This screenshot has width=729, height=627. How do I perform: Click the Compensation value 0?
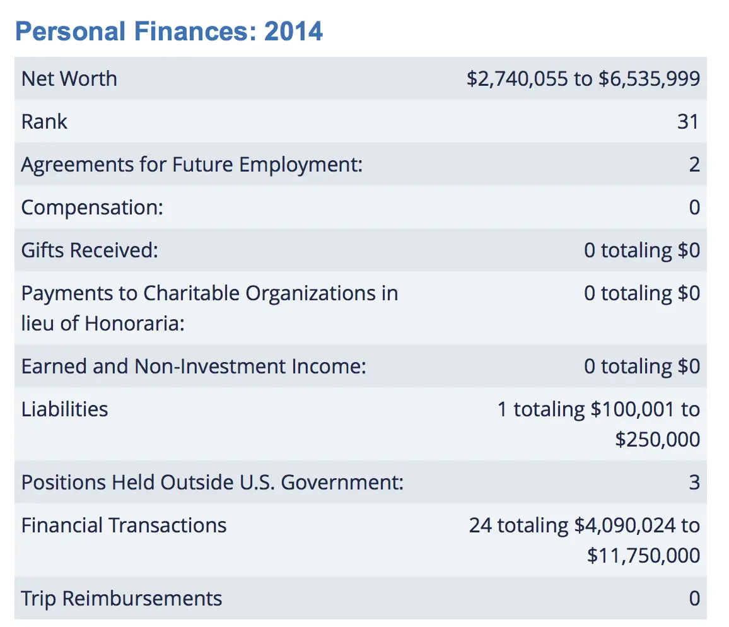(694, 208)
